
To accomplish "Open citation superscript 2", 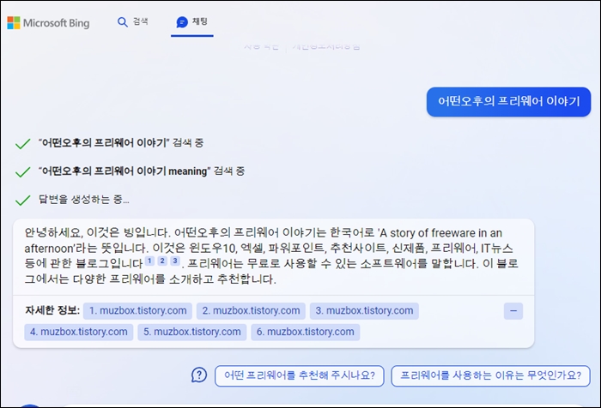I will [162, 261].
